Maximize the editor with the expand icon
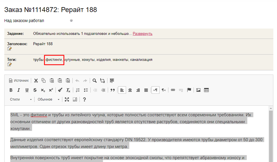The width and height of the screenshot is (277, 162). point(67,99)
